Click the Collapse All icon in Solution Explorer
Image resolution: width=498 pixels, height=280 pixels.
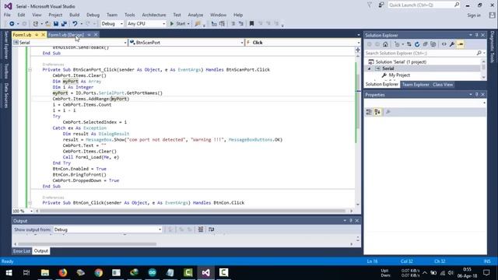tap(425, 44)
